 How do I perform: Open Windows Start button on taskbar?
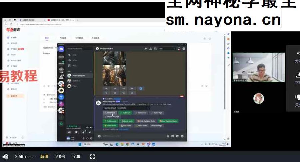pos(80,144)
